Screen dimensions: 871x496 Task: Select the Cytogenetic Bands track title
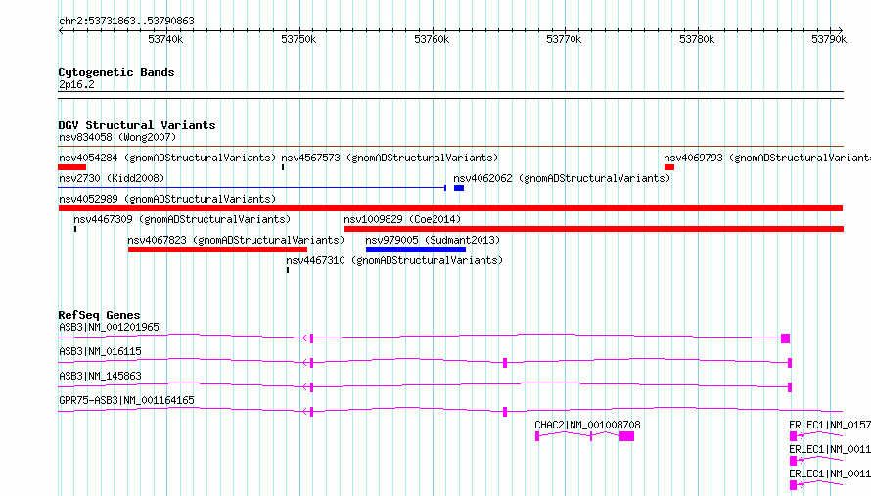pyautogui.click(x=116, y=72)
